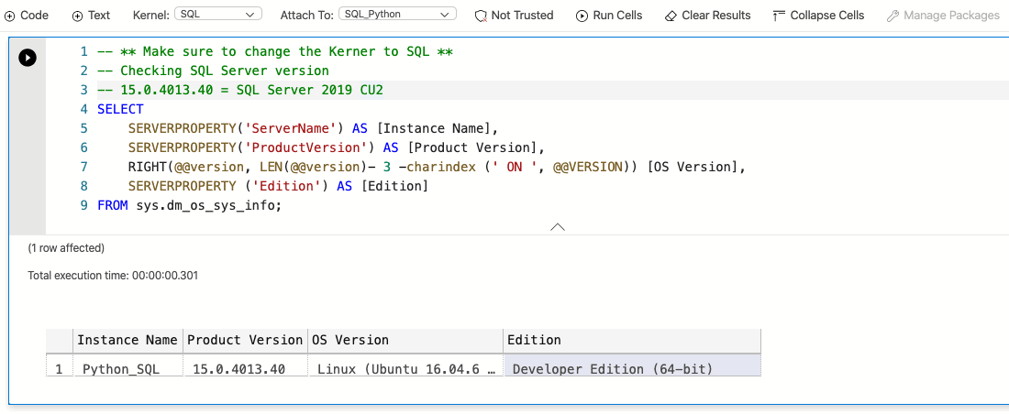Select row number 1 in results grid
The height and width of the screenshot is (414, 1009).
pyautogui.click(x=60, y=369)
